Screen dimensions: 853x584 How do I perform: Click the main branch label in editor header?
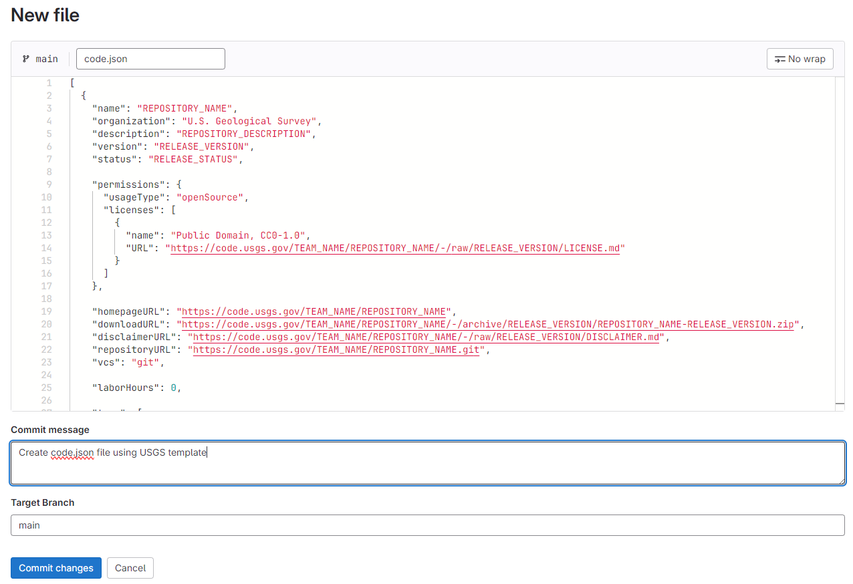click(x=47, y=59)
